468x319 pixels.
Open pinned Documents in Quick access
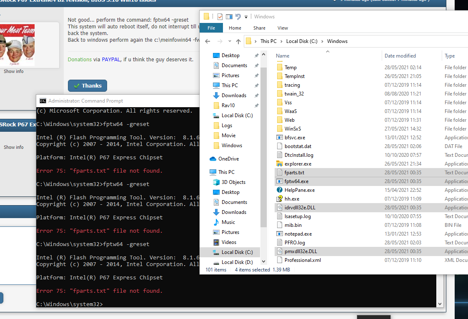tap(234, 65)
